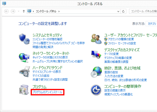Click the コントロール パネル breadcrumb segment
This screenshot has width=157, height=112.
pos(46,11)
